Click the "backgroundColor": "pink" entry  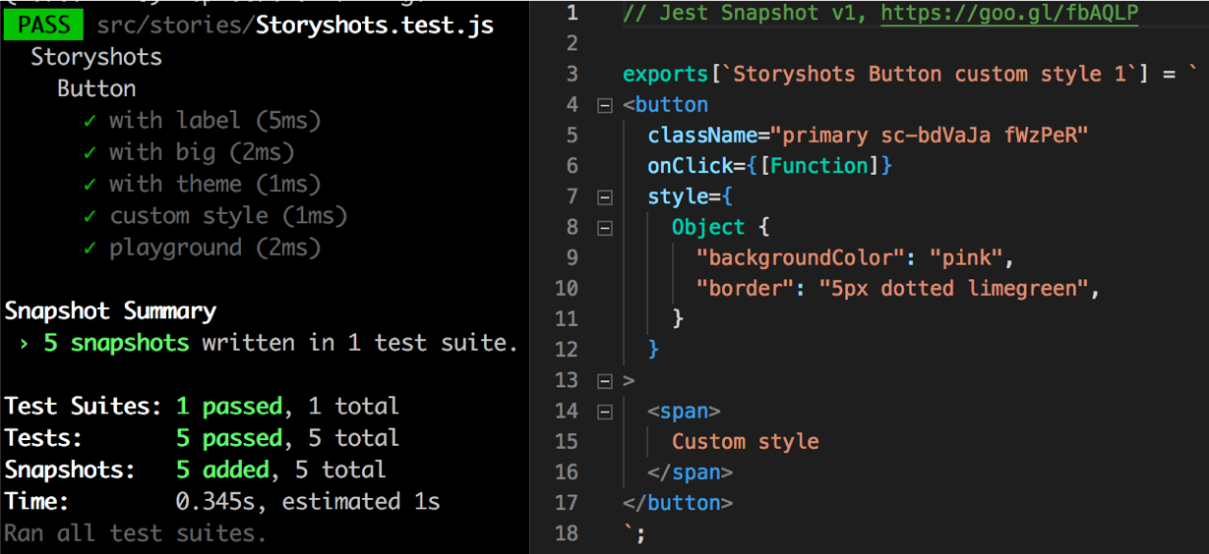pyautogui.click(x=855, y=258)
